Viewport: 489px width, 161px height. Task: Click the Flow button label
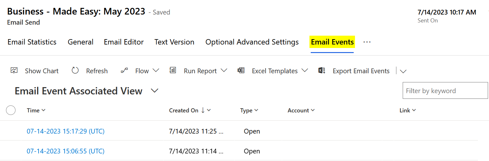click(x=142, y=71)
